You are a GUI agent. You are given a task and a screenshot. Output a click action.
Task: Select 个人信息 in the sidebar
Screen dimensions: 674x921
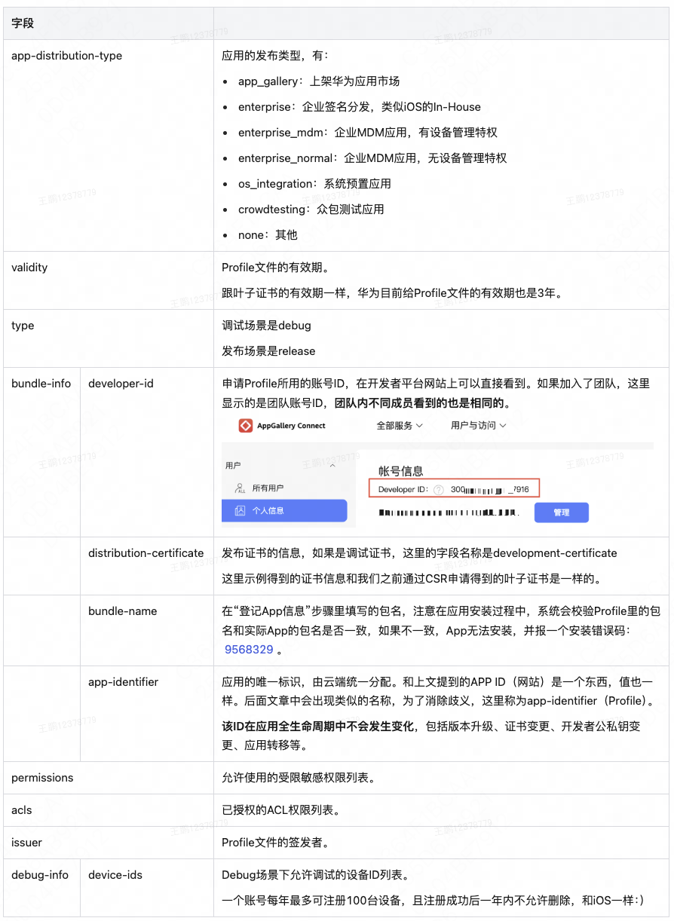[x=268, y=511]
